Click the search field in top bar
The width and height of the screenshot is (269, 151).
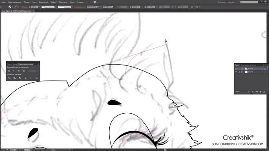point(249,2)
